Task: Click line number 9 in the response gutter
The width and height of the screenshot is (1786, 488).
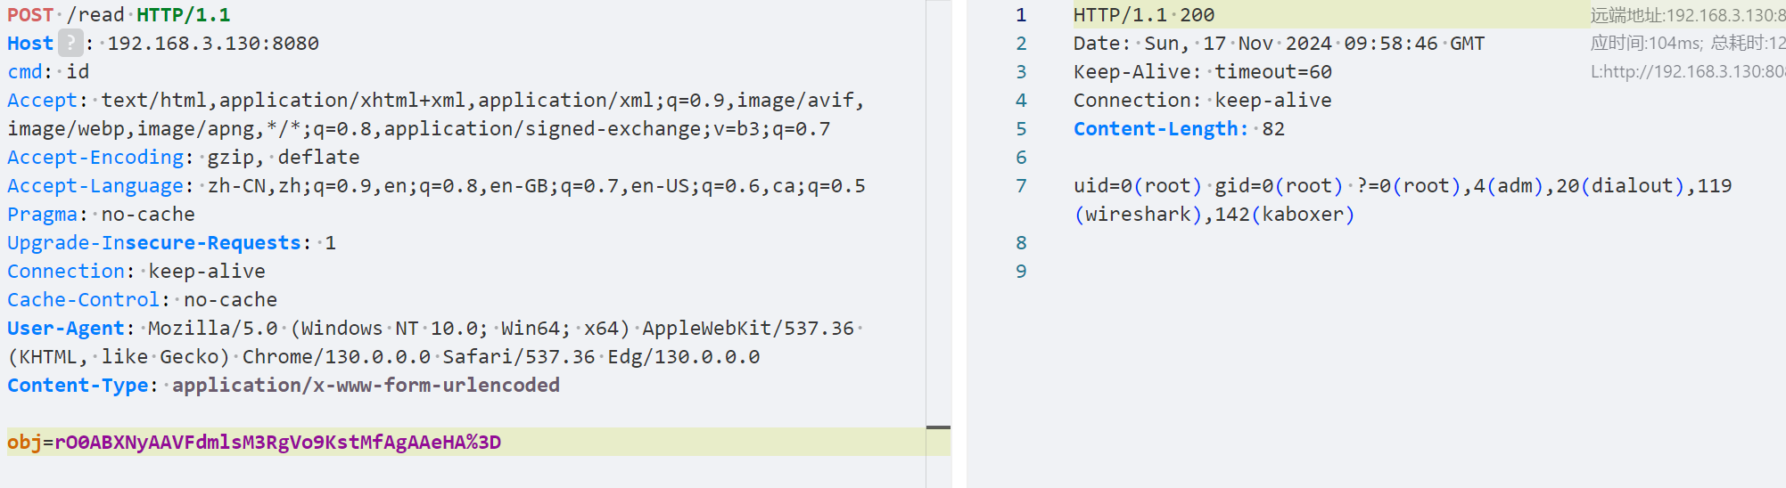Action: tap(1021, 272)
